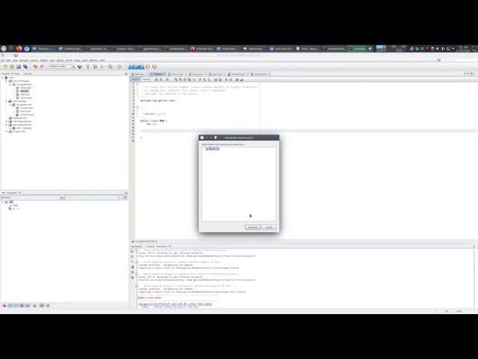Expand the Test Dependencies tree node
Image resolution: width=478 pixels, height=359 pixels.
[x=7, y=121]
